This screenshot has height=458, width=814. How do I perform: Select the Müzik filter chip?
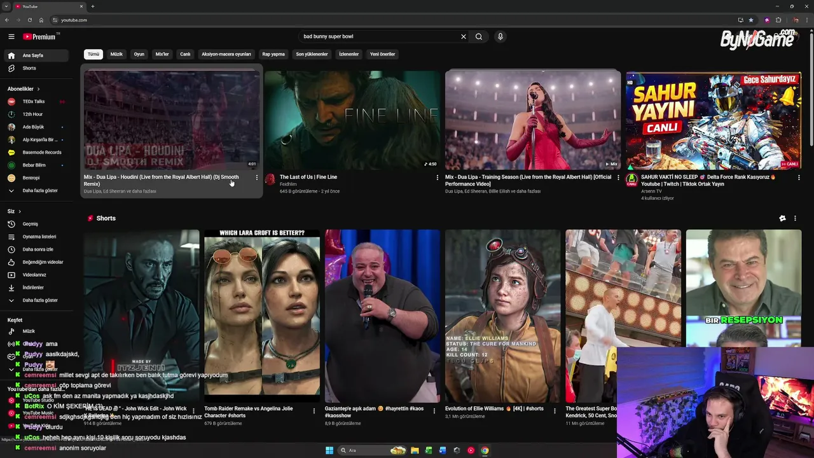(x=116, y=54)
